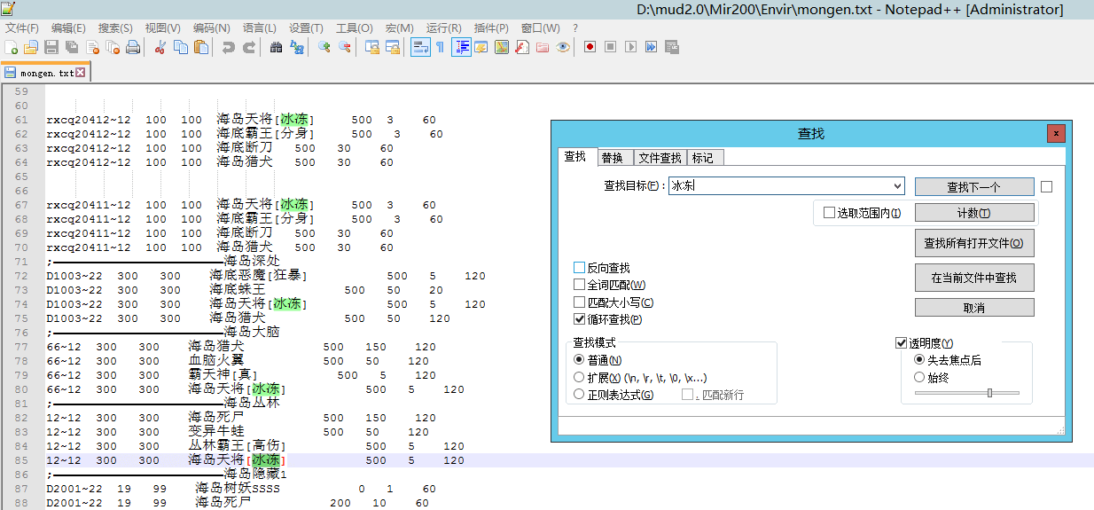1094x510 pixels.
Task: Open the 编码(N) menu
Action: pyautogui.click(x=211, y=28)
